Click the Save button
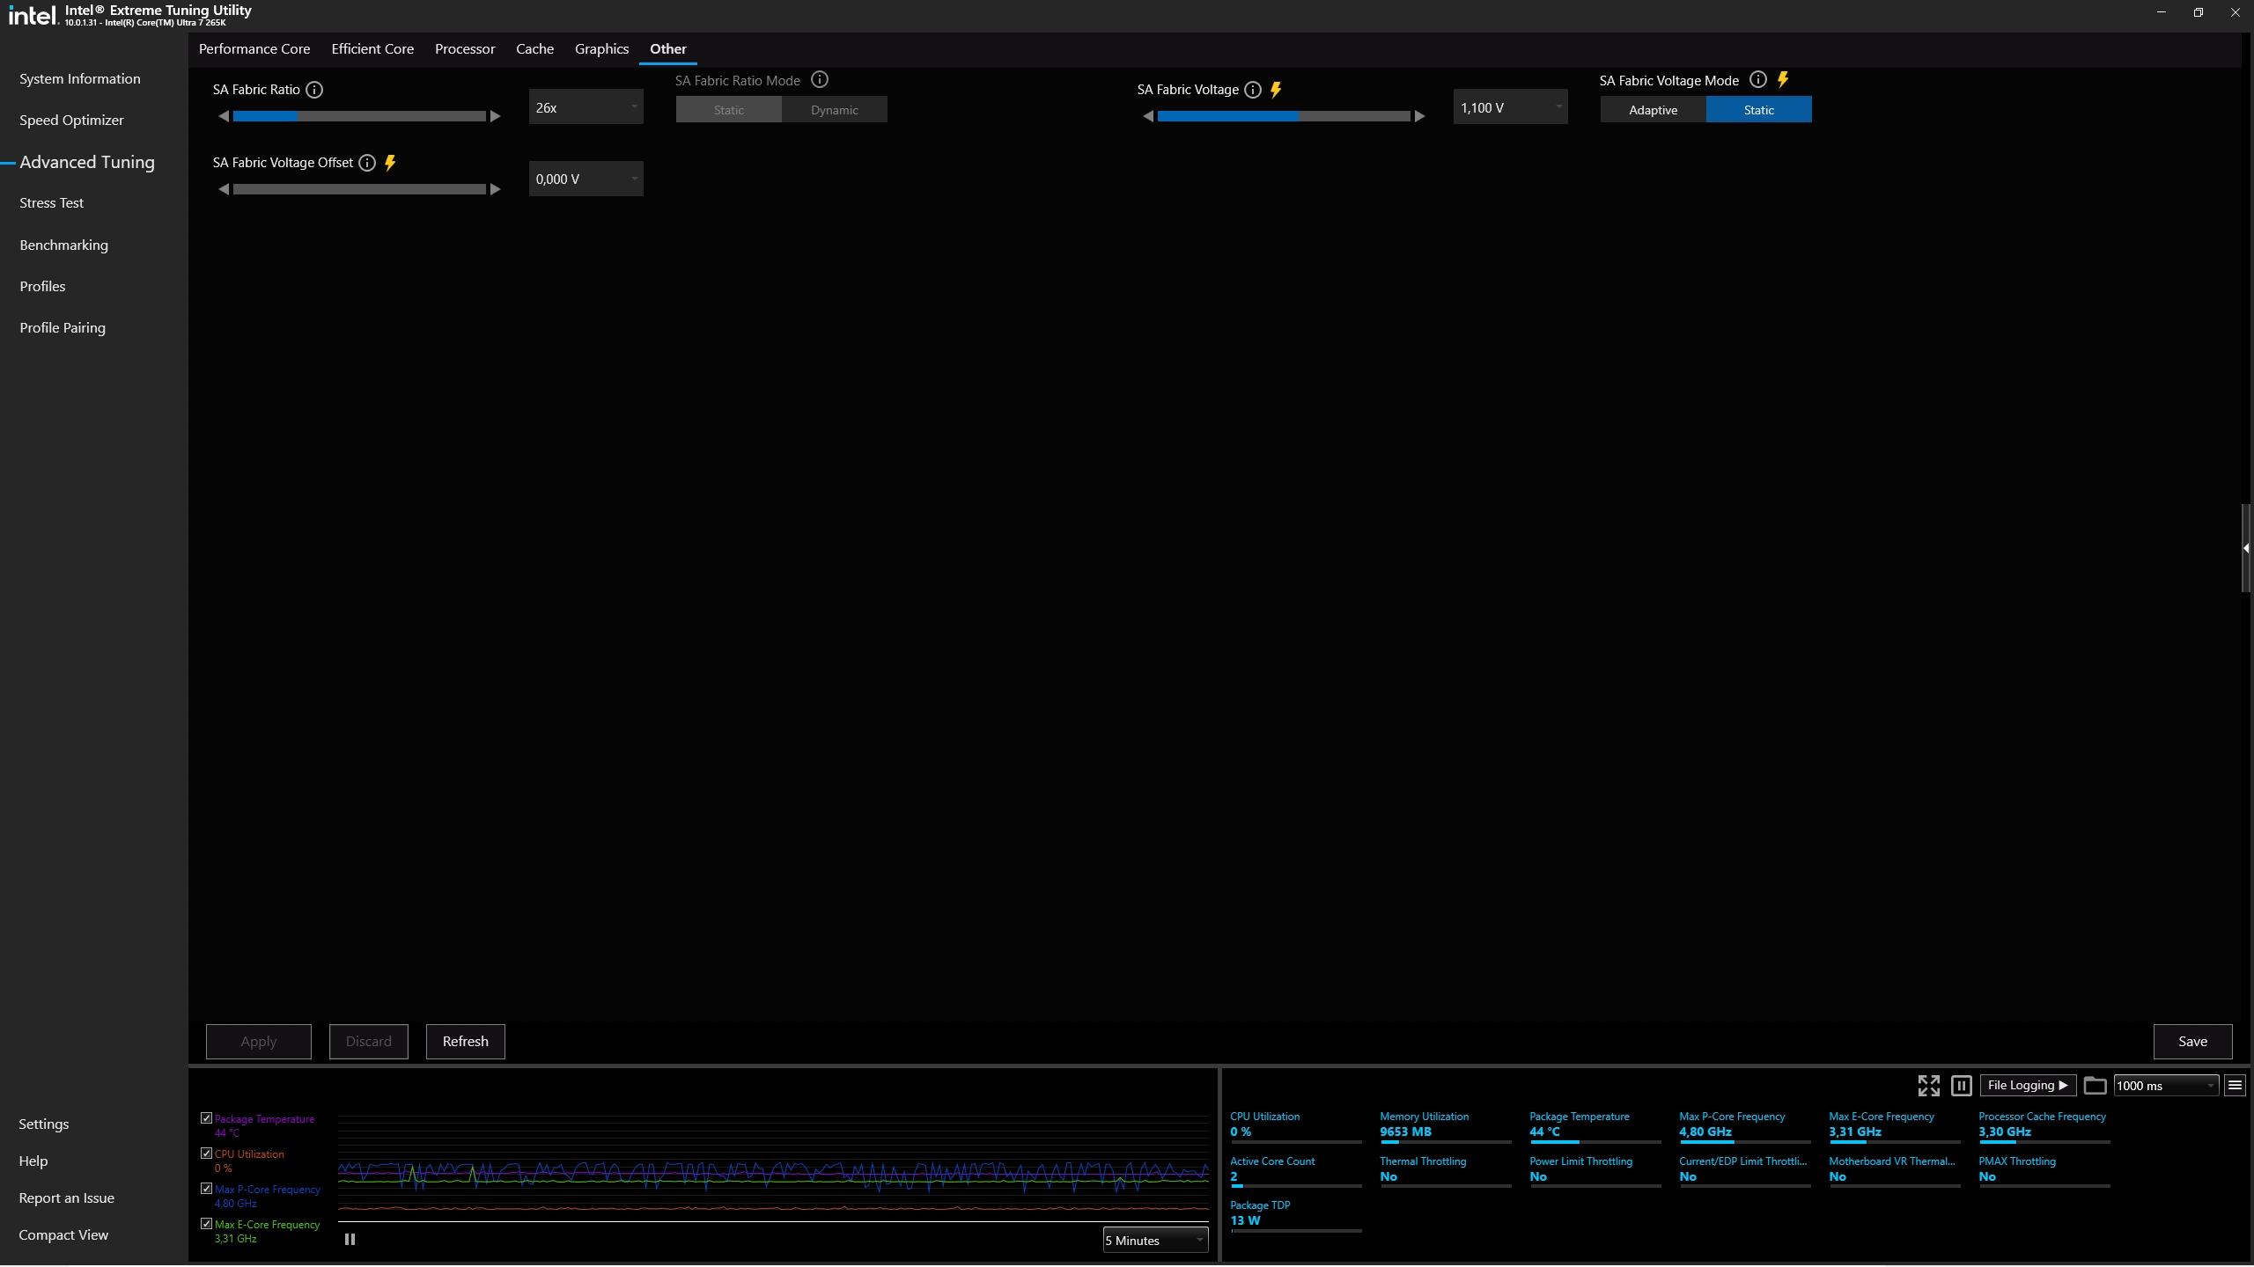The width and height of the screenshot is (2254, 1267). 2192,1042
